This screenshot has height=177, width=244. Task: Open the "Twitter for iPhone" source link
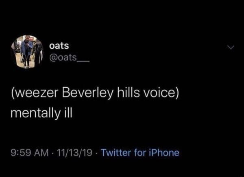pos(139,153)
